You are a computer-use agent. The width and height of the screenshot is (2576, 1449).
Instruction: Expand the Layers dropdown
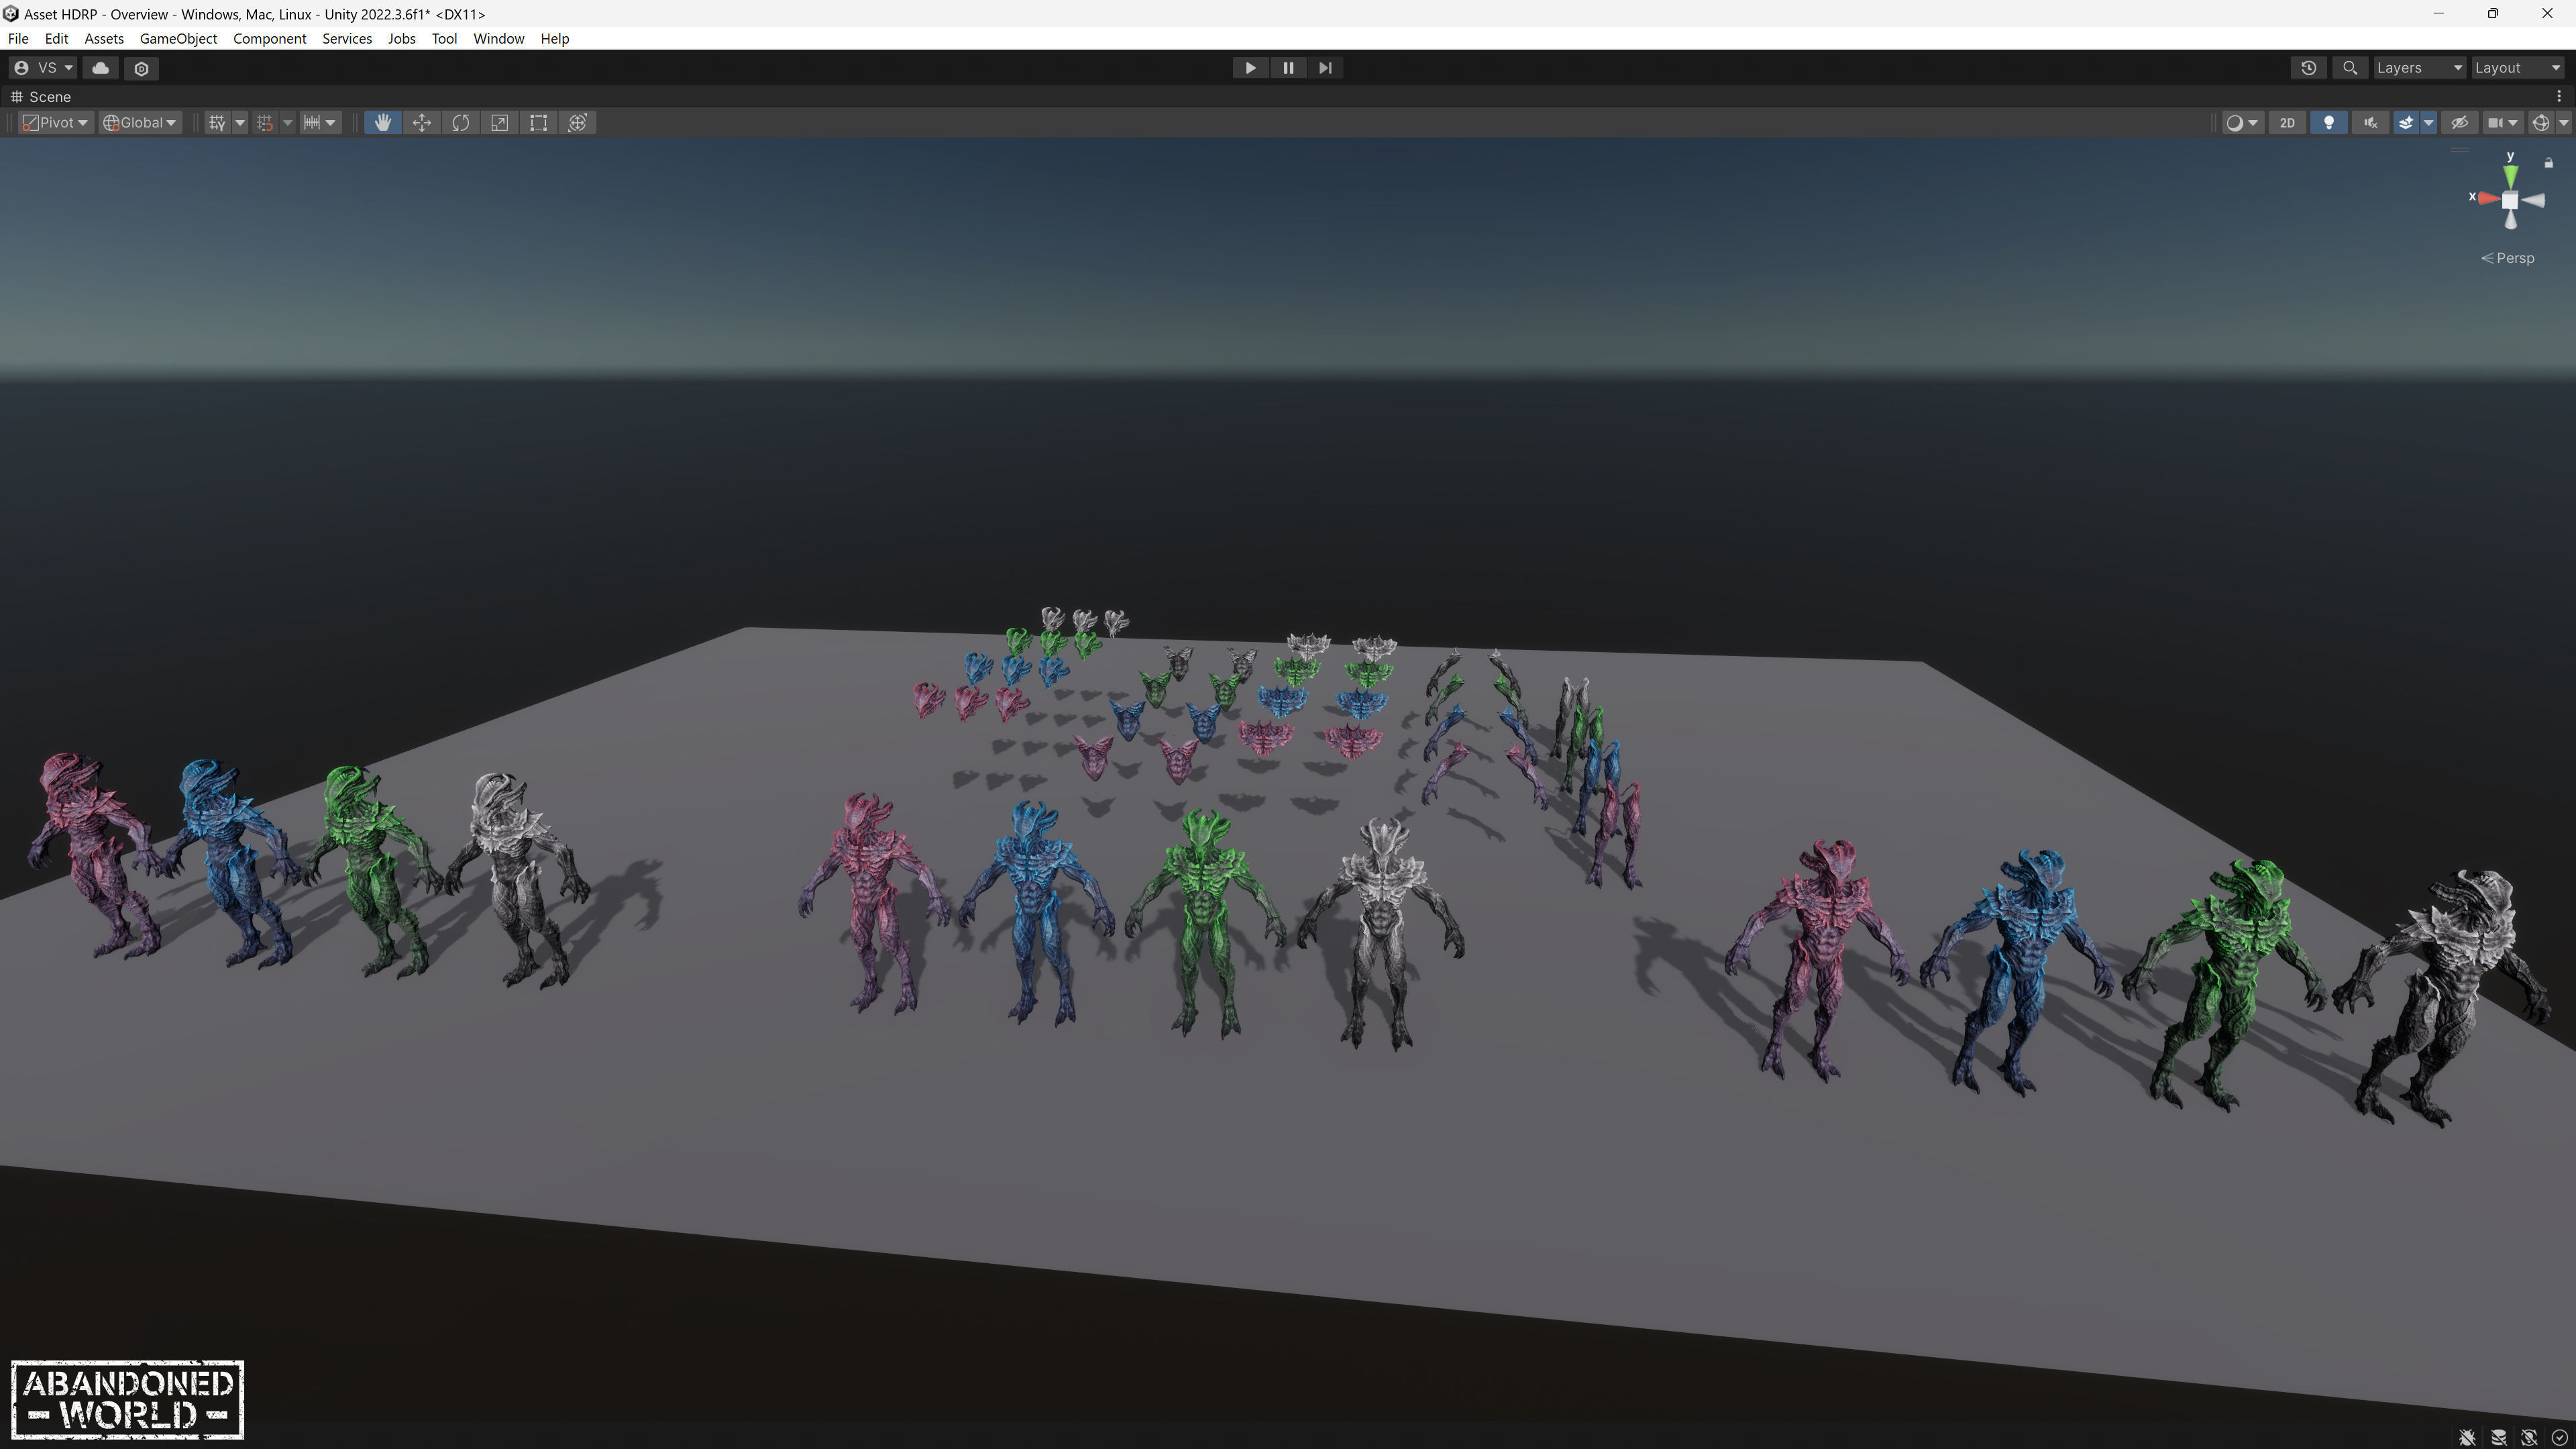tap(2418, 68)
